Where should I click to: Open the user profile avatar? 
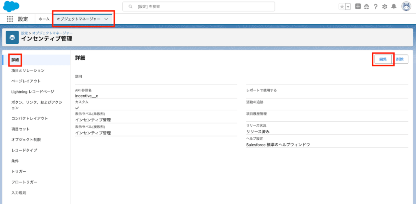[406, 6]
